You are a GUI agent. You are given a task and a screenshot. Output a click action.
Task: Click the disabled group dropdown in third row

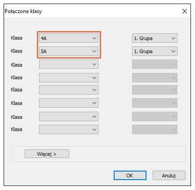(155, 64)
